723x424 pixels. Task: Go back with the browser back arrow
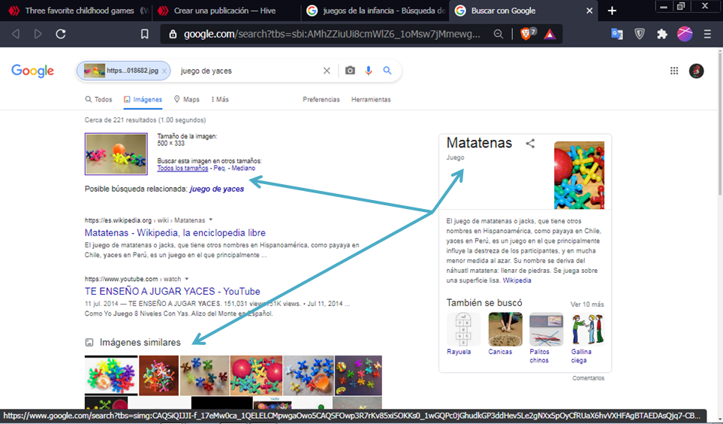click(x=16, y=34)
